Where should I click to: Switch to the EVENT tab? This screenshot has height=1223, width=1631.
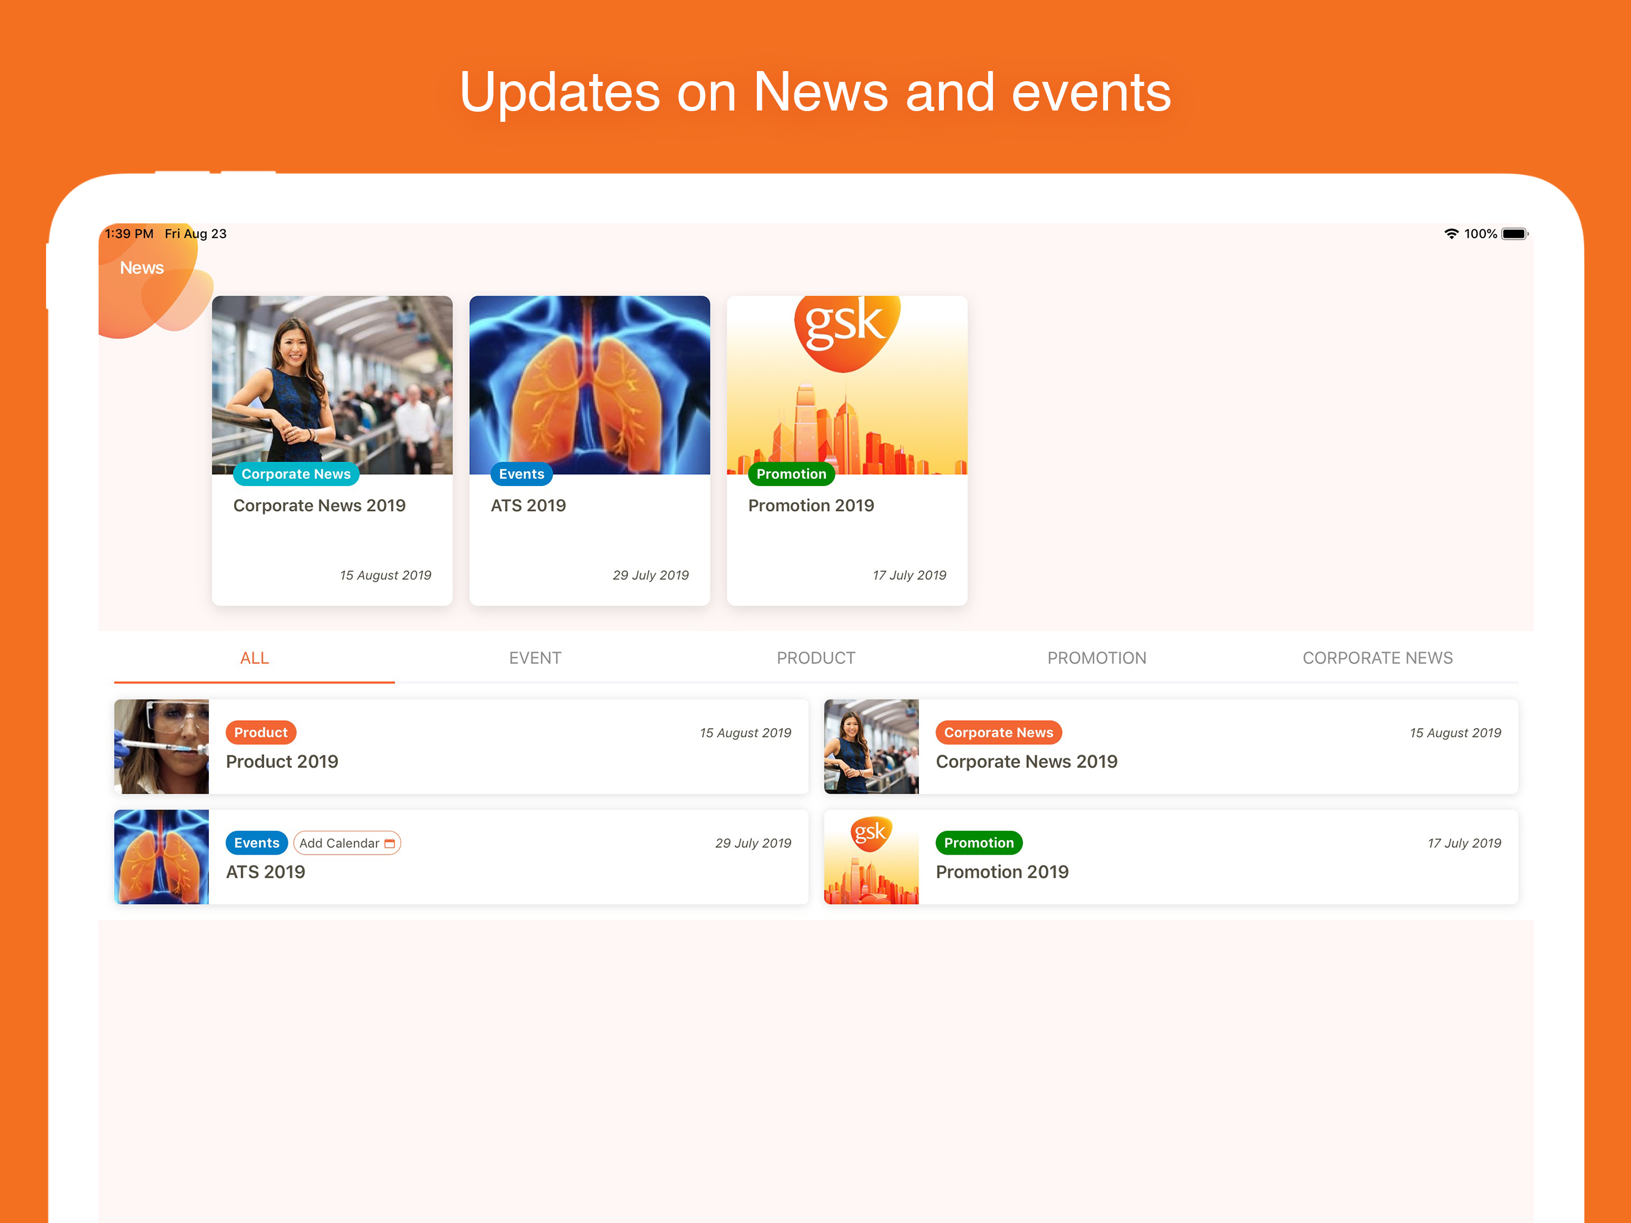[x=536, y=658]
